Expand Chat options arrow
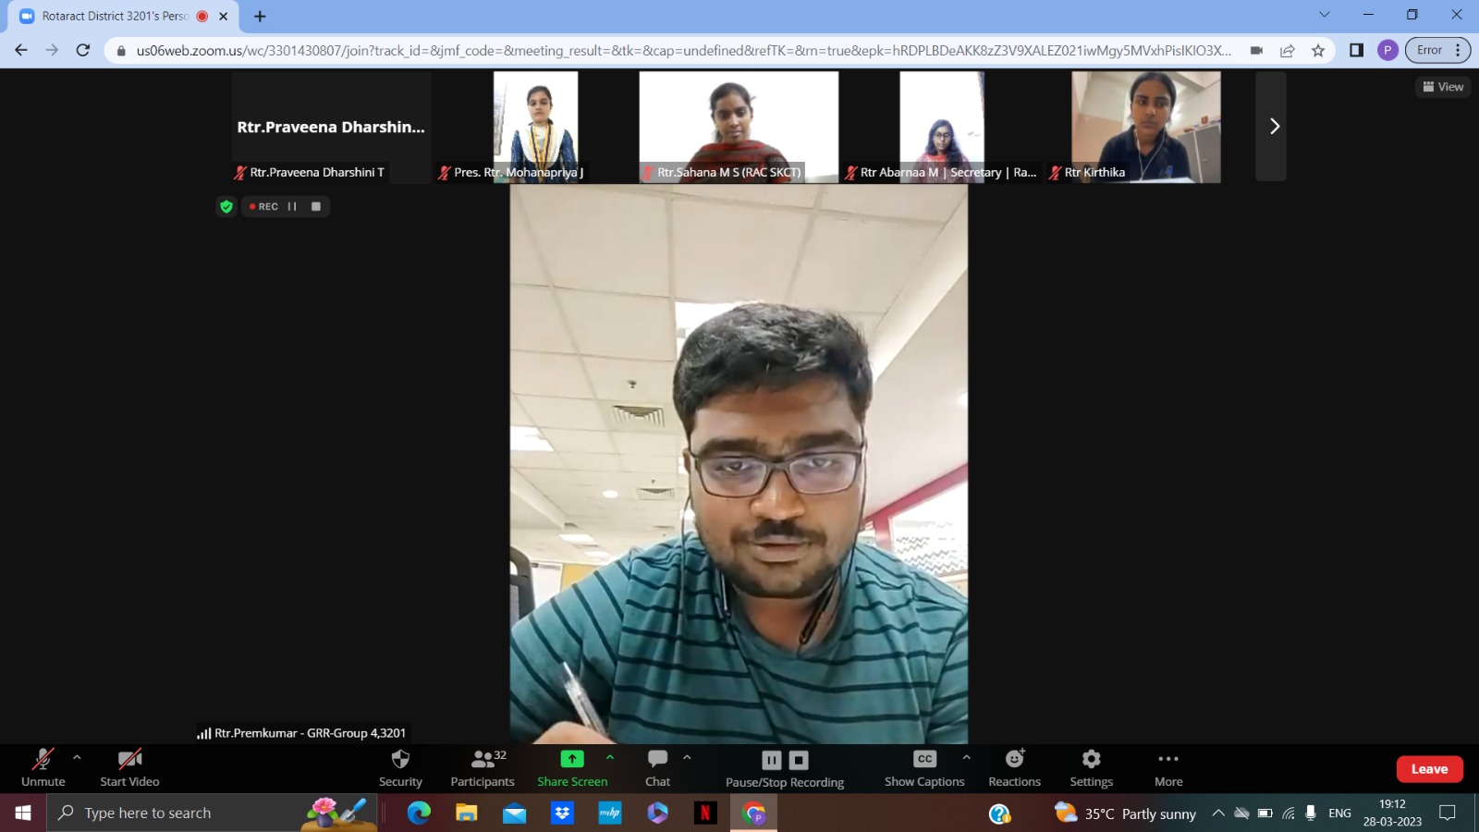 [687, 757]
